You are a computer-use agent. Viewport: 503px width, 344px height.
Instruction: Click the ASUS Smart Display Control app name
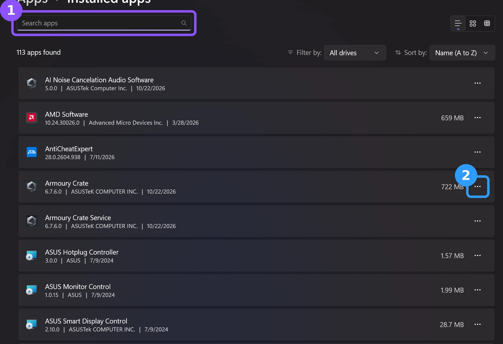86,321
